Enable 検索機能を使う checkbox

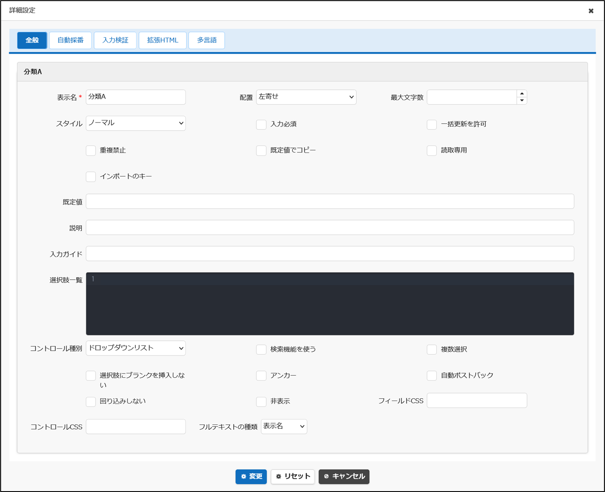261,349
